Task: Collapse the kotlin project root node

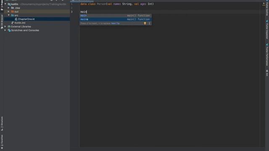Action: (5, 4)
